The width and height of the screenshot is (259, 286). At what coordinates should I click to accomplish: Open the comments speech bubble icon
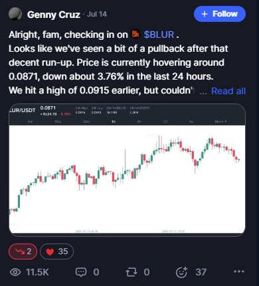click(x=81, y=272)
